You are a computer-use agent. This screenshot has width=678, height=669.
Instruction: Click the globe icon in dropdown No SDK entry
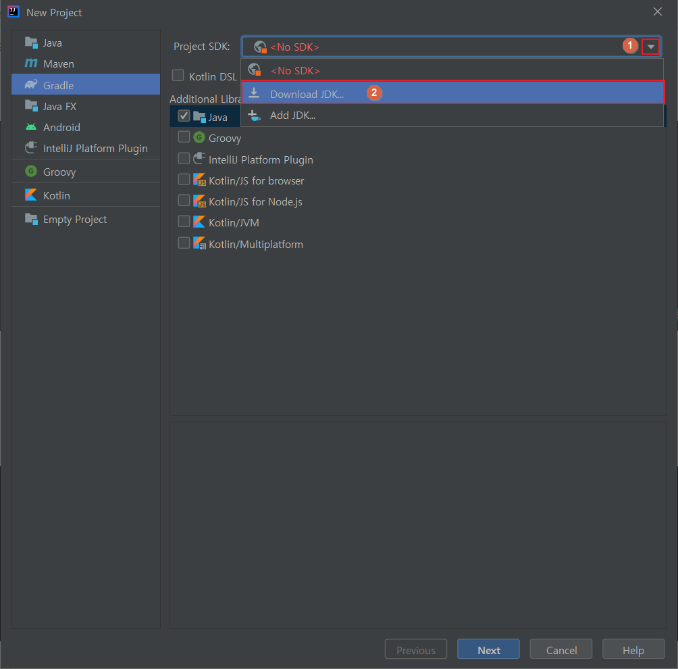(x=255, y=70)
